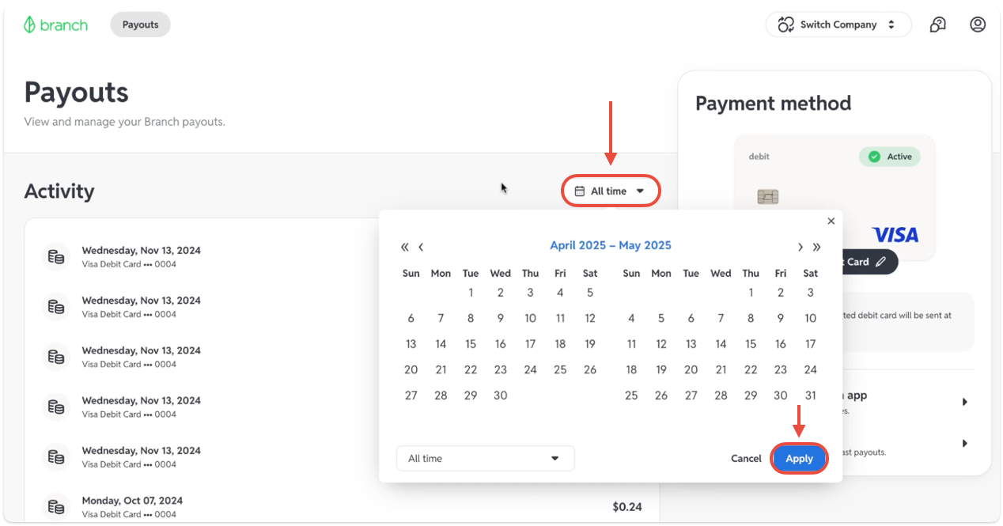Click the Payouts page title
Image resolution: width=1003 pixels, height=526 pixels.
[76, 93]
